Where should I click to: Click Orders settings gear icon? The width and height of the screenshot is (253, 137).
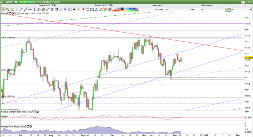pos(55,5)
